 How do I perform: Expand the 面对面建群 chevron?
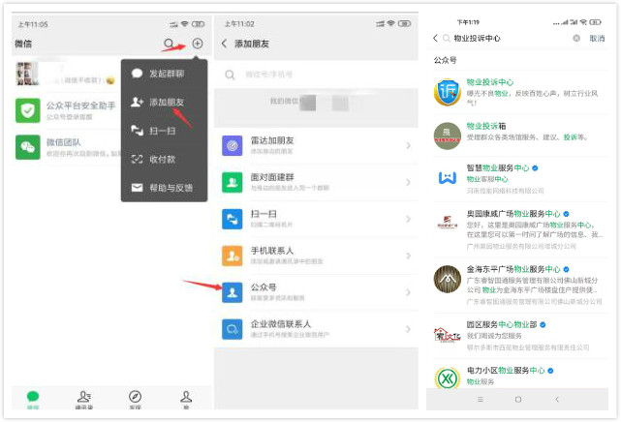pyautogui.click(x=408, y=182)
